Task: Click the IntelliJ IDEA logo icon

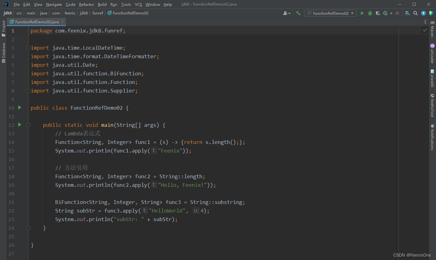Action: click(6, 4)
